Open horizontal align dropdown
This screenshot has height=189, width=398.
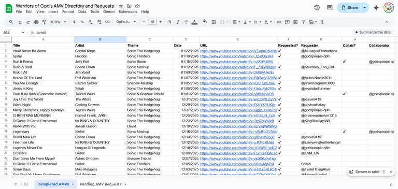coord(236,22)
